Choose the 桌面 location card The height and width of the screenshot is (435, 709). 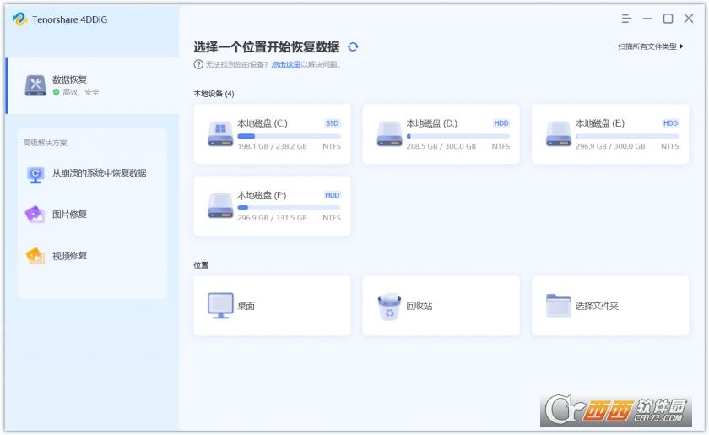[x=272, y=306]
